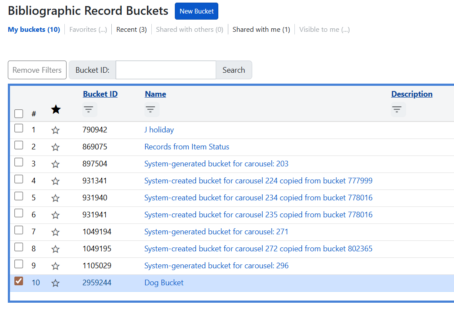Click inside the Bucket ID search field
Image resolution: width=454 pixels, height=311 pixels.
coord(165,70)
